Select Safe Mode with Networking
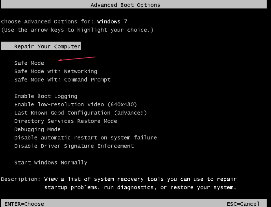The image size is (271, 207). coord(56,71)
